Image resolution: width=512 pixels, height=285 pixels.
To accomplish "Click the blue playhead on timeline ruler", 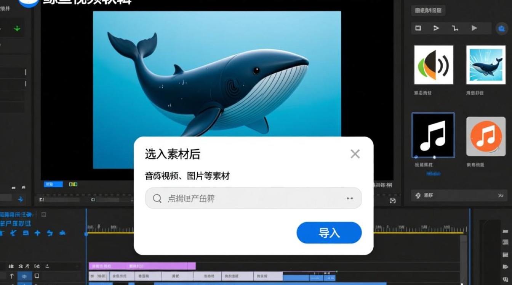I will [x=86, y=234].
